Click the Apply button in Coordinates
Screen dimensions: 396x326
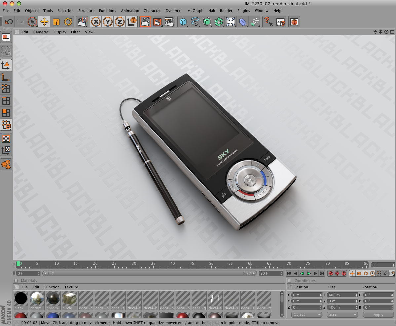pos(378,315)
